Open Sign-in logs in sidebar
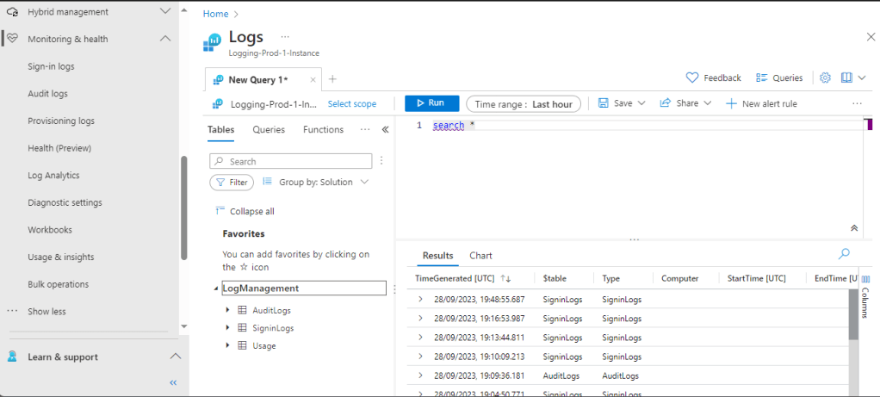 51,66
